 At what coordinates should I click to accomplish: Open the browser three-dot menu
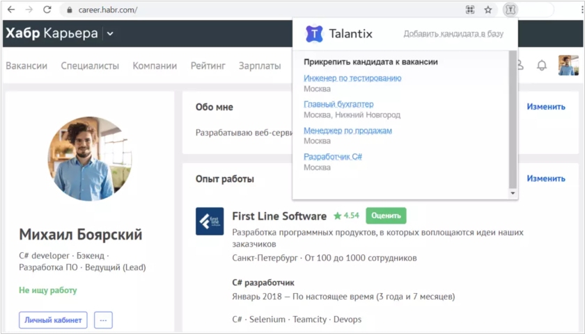582,10
